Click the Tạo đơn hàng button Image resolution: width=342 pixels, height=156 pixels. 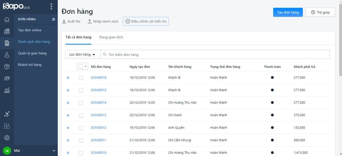point(288,12)
